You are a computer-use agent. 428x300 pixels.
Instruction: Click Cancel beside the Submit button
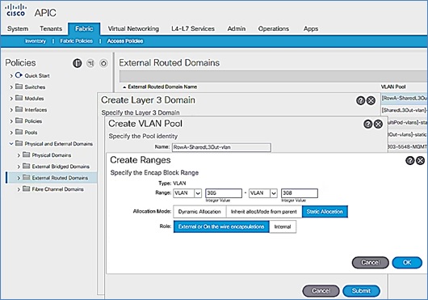tap(321, 291)
